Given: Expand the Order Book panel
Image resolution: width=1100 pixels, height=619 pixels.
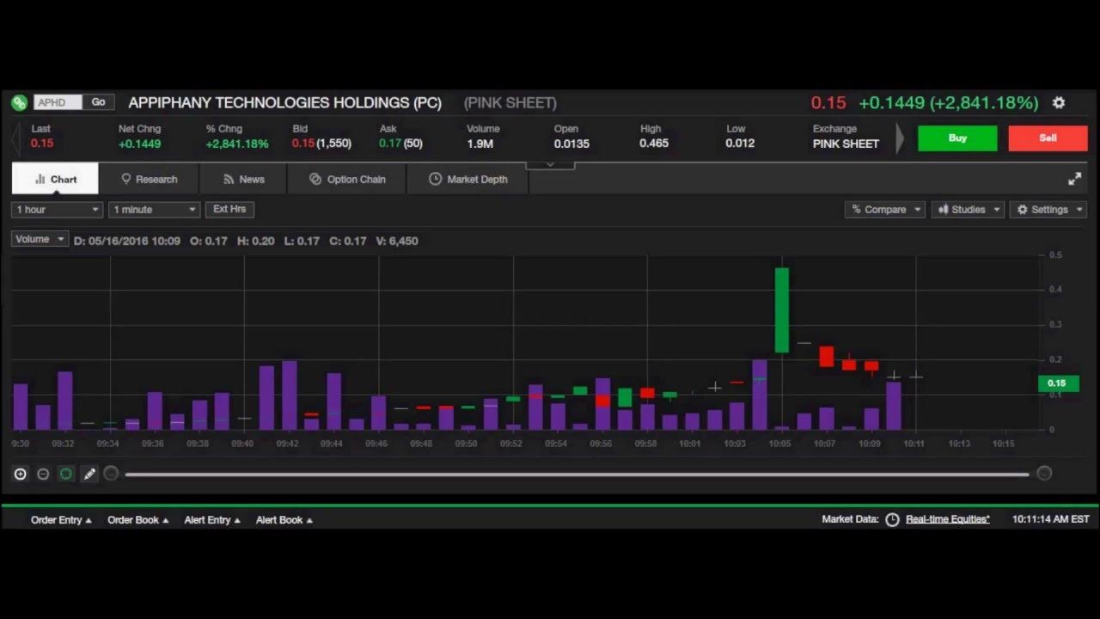Looking at the screenshot, I should click(137, 520).
